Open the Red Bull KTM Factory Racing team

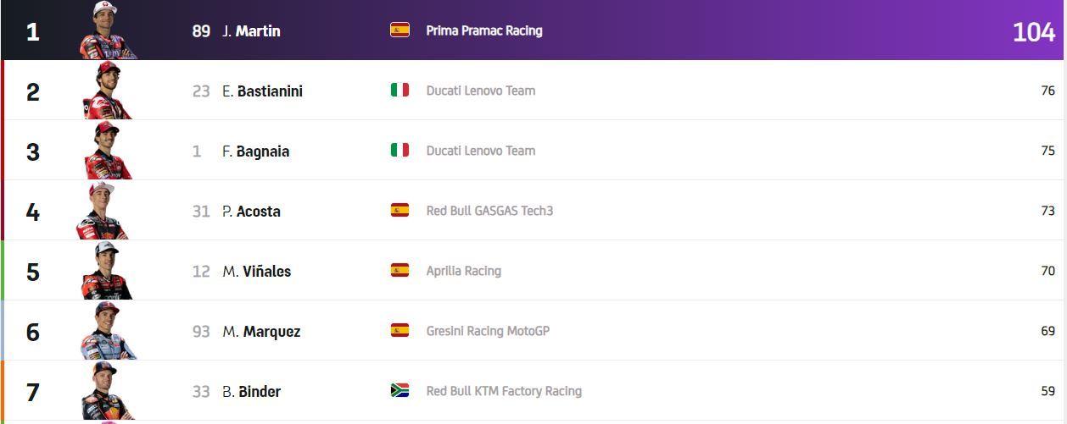(504, 391)
